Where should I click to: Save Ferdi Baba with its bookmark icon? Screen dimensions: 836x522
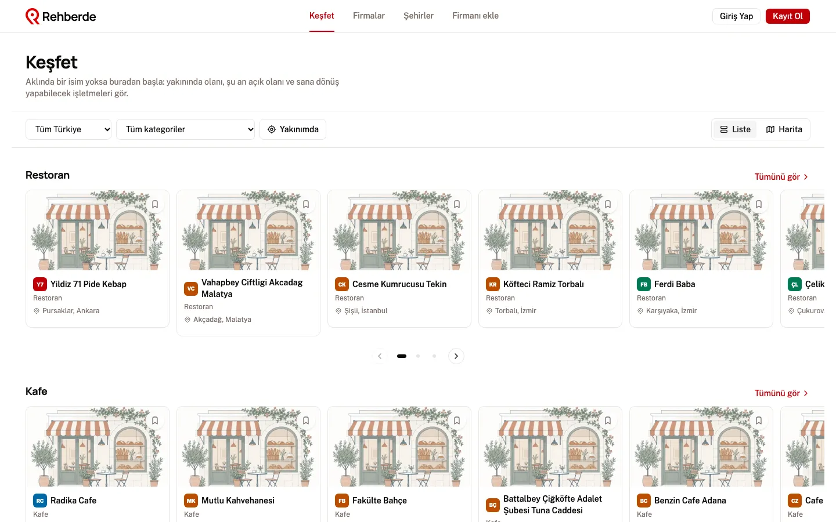click(759, 204)
